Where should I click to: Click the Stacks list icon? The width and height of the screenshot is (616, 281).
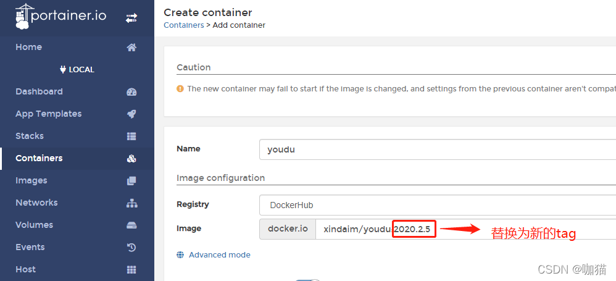(x=131, y=136)
